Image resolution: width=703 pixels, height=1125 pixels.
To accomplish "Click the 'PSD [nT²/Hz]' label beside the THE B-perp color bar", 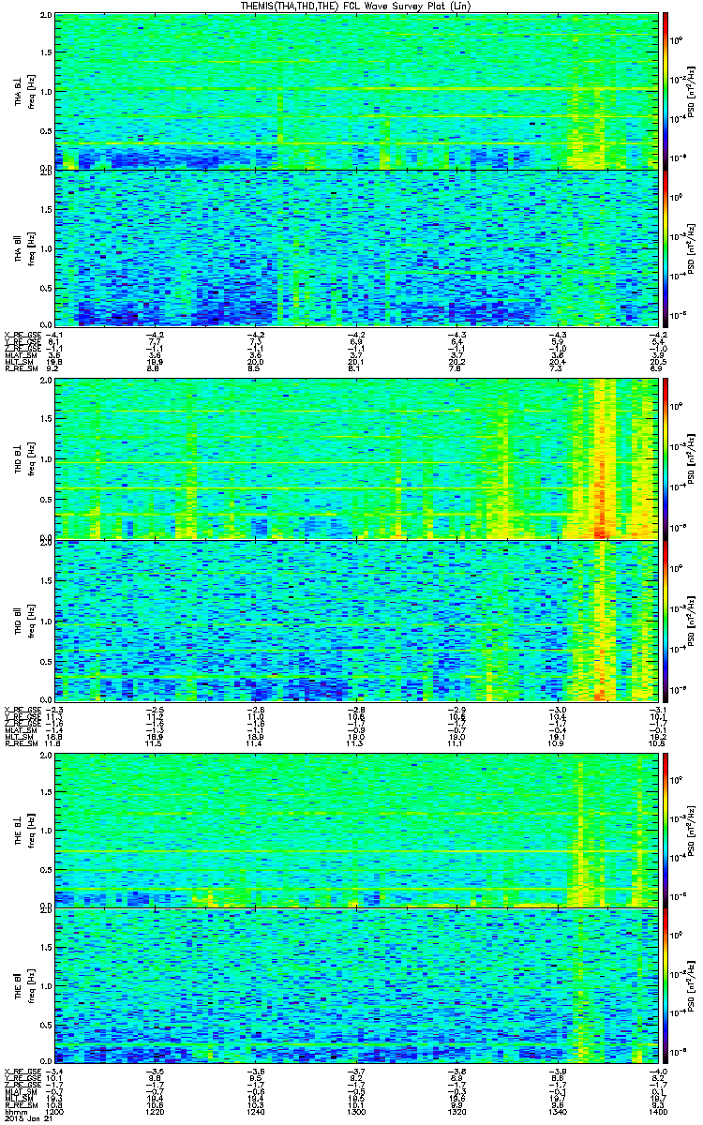I will coord(694,830).
